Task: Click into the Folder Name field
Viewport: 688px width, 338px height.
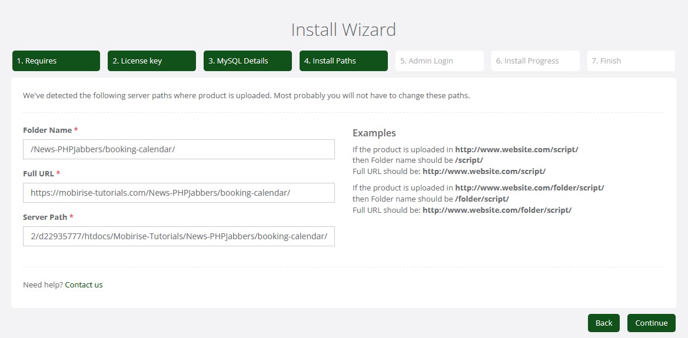Action: [x=178, y=149]
